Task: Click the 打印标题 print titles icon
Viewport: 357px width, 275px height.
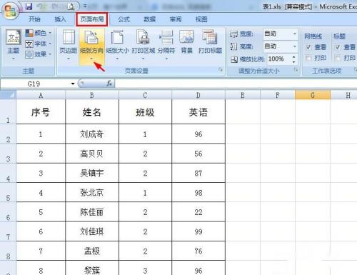Action: (210, 37)
